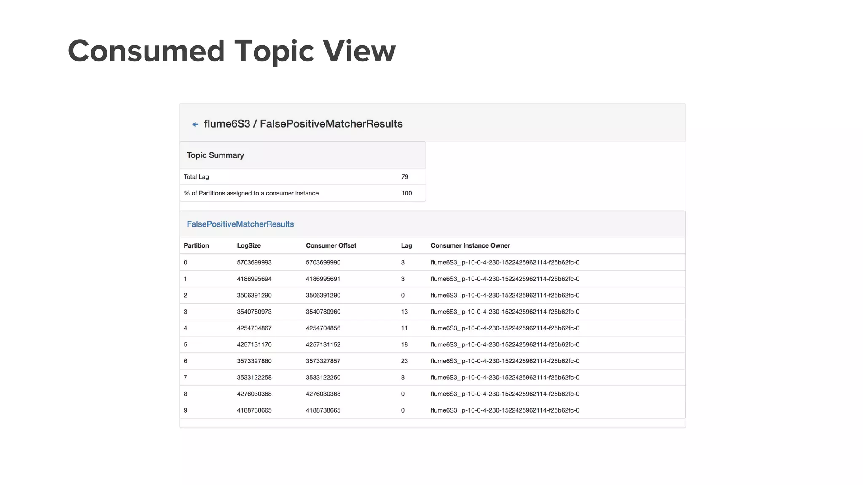Select LogSize 5703699993 in partition 0 row
This screenshot has height=485, width=863.
(254, 262)
